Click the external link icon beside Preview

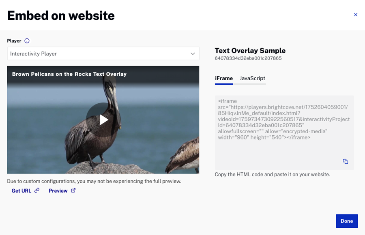click(73, 190)
